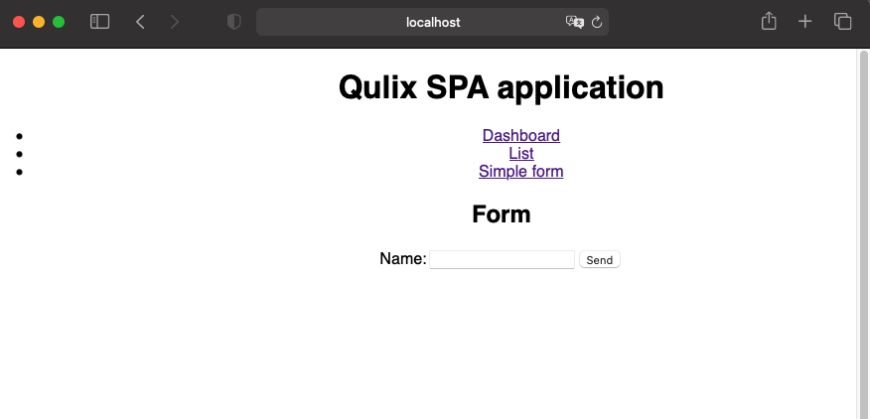Minimize the Safari window
This screenshot has width=870, height=419.
[x=39, y=22]
